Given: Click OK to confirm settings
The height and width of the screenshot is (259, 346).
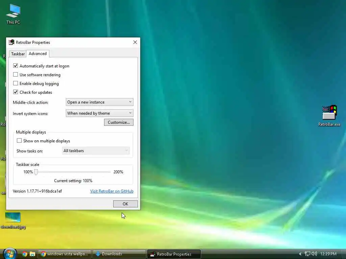Looking at the screenshot, I should (125, 204).
